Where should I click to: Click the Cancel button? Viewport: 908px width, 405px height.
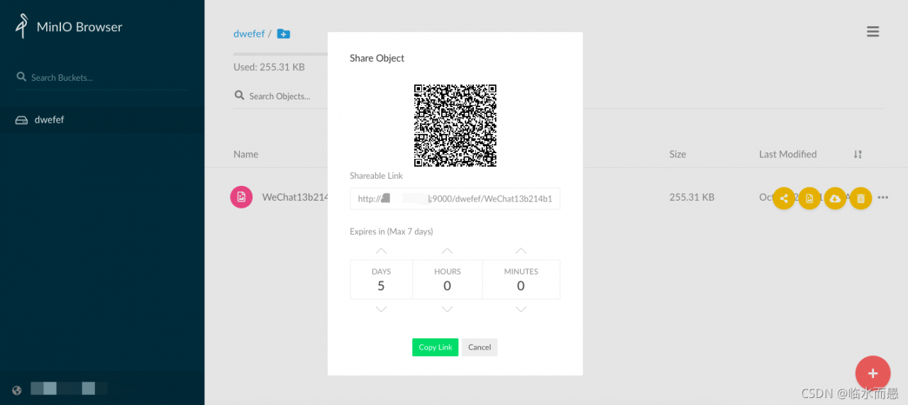480,347
